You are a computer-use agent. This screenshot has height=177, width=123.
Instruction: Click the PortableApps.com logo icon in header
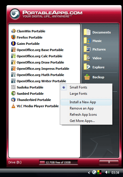pyautogui.click(x=15, y=14)
